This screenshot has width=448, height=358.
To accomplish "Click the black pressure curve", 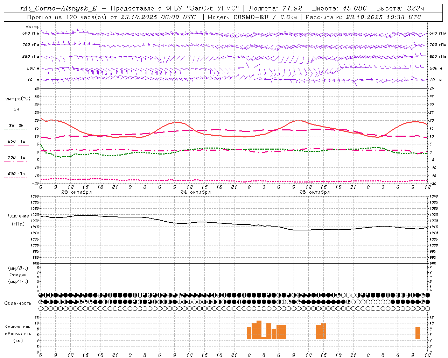I will pyautogui.click(x=234, y=223).
